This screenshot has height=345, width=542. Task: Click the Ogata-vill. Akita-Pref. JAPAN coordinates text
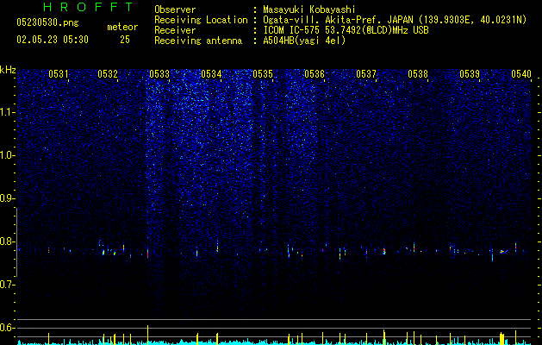[395, 20]
